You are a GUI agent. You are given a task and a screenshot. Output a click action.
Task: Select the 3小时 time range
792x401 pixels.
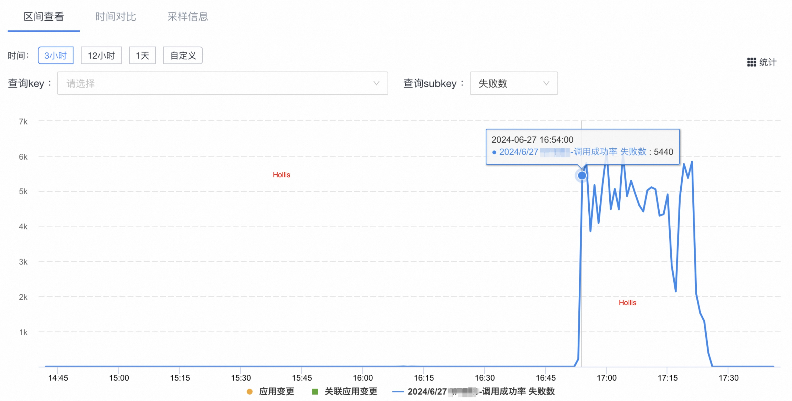56,55
